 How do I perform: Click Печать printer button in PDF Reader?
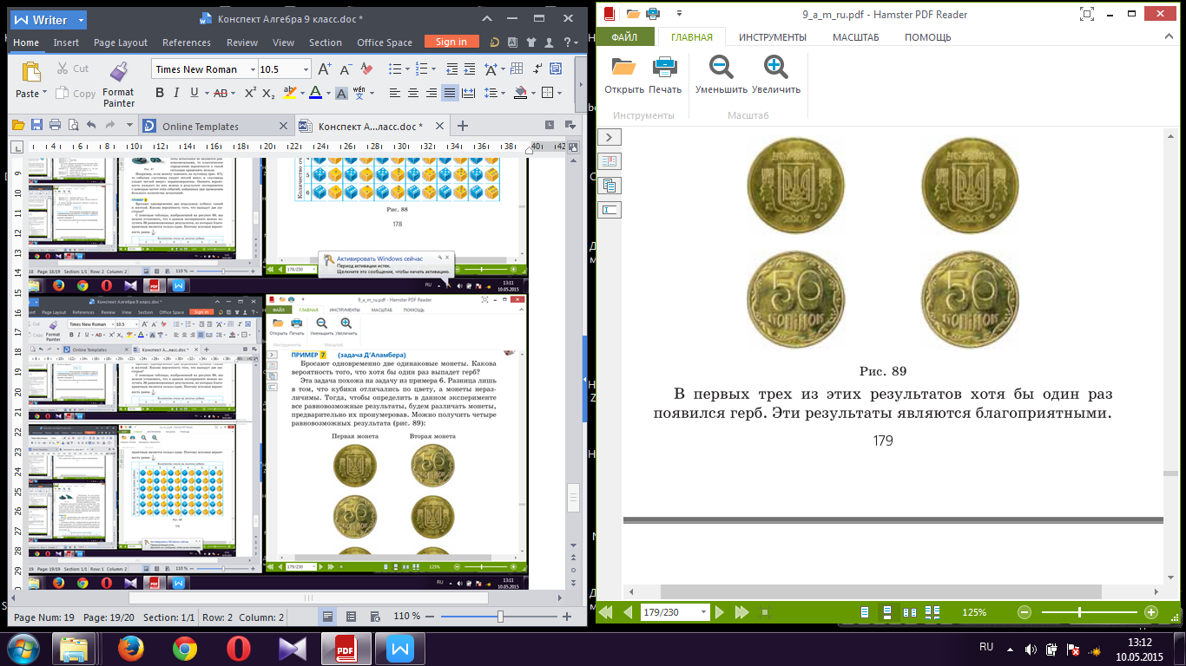point(665,75)
